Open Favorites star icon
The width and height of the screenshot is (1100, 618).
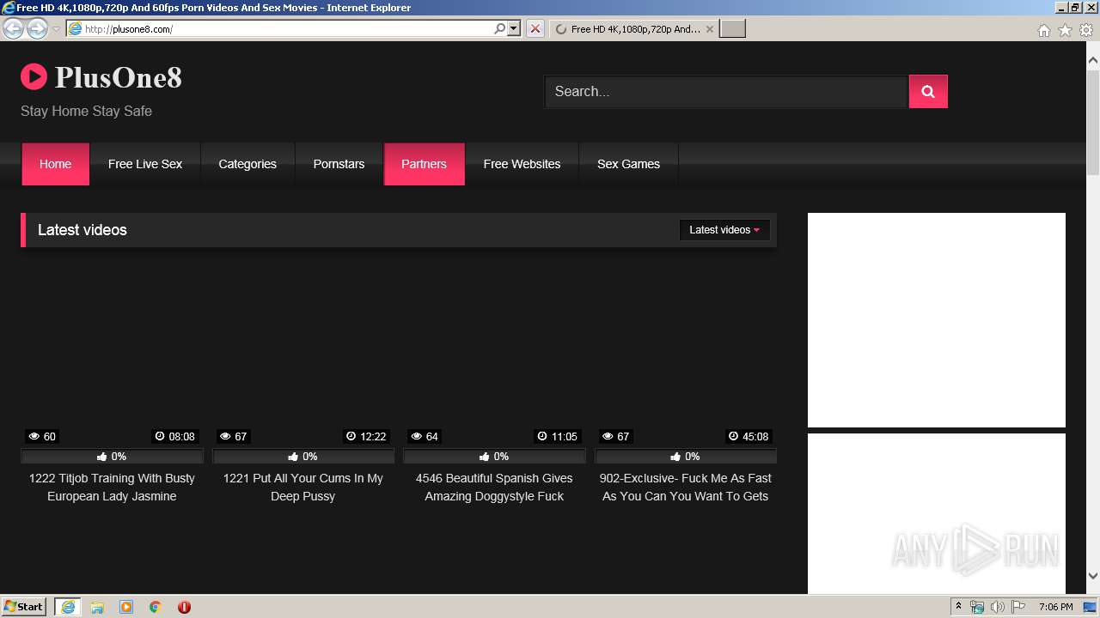point(1065,30)
